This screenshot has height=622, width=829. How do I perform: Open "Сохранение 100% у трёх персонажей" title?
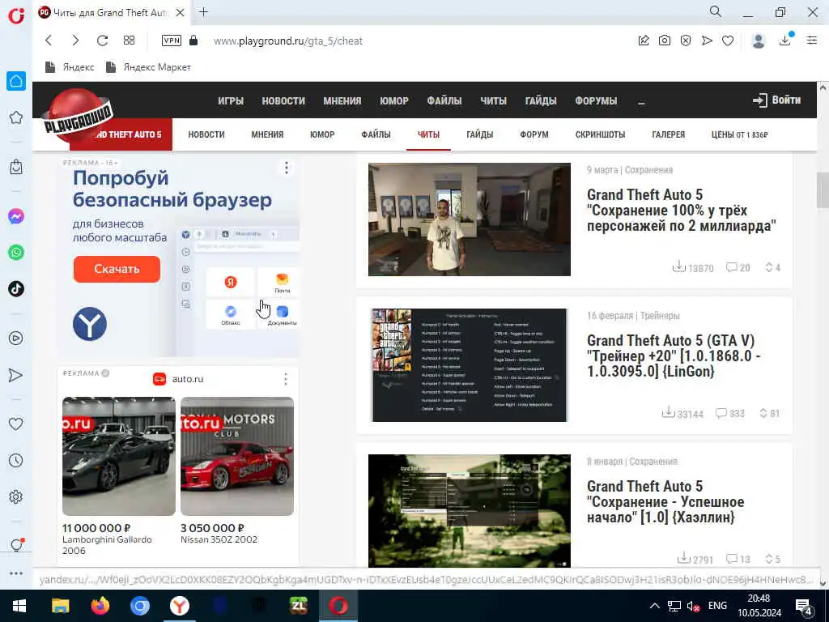click(681, 211)
